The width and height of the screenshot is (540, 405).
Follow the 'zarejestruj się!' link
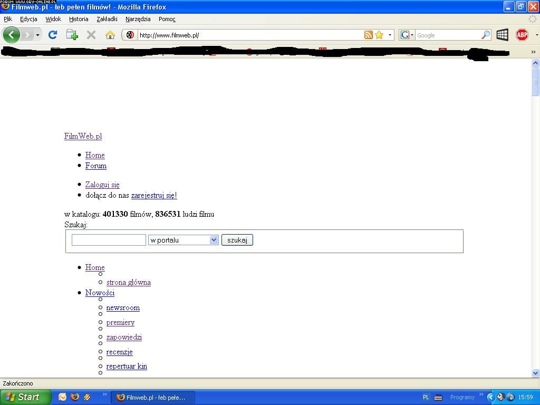154,195
